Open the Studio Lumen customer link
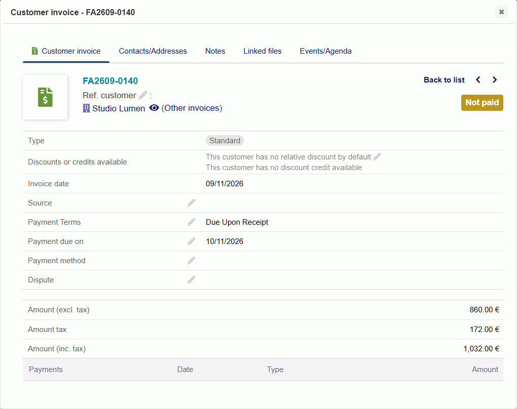Screen dimensions: 517x409 [119, 108]
